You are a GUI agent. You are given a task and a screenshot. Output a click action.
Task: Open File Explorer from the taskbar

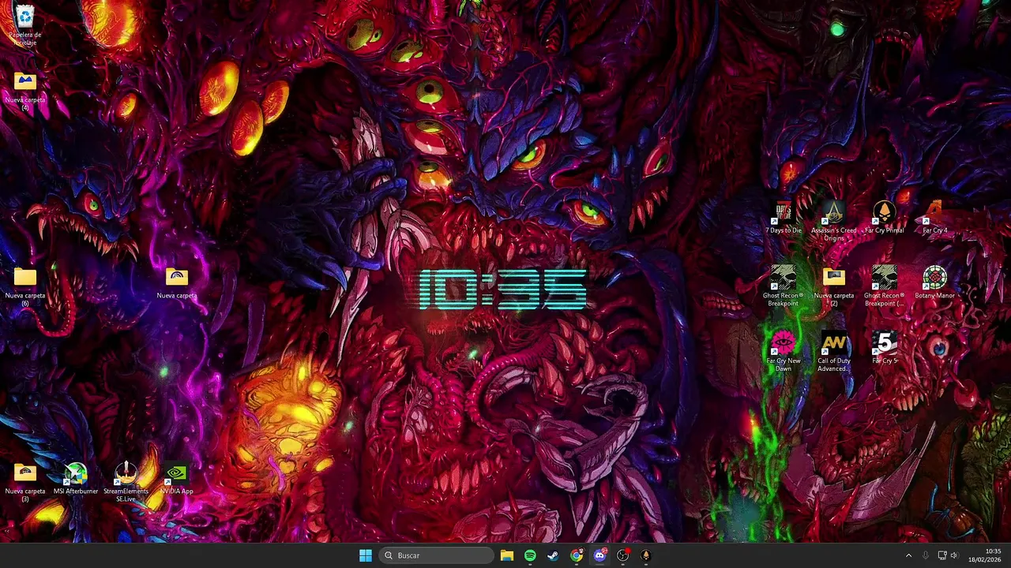click(x=507, y=555)
